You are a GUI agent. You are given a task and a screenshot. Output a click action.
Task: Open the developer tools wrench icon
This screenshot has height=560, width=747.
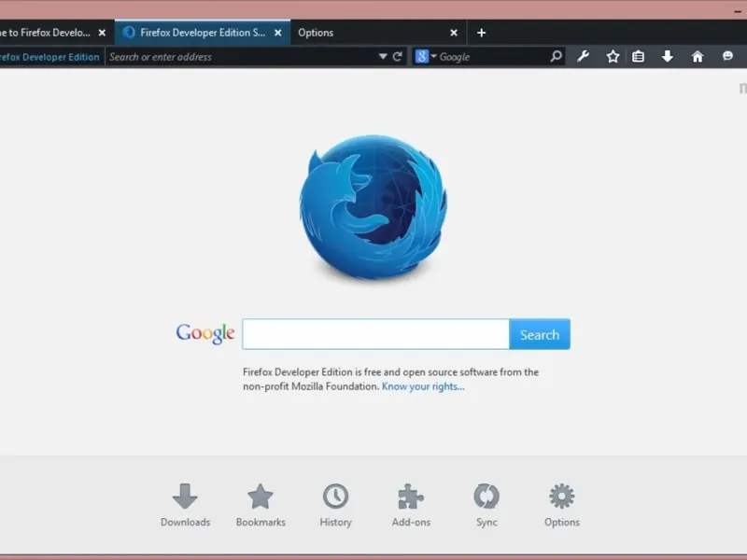point(583,57)
